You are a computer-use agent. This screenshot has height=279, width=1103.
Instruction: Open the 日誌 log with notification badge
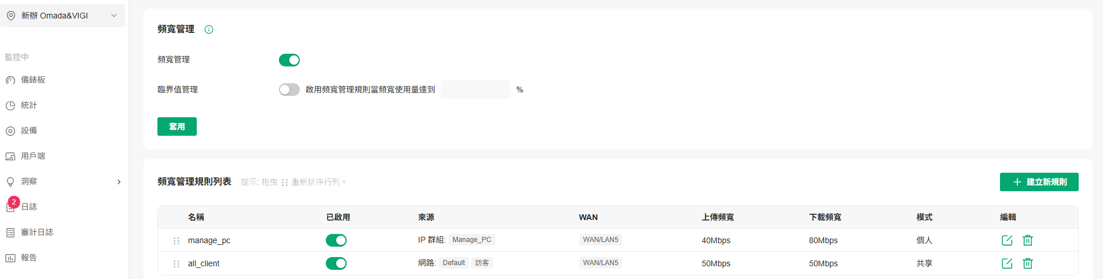[x=29, y=207]
